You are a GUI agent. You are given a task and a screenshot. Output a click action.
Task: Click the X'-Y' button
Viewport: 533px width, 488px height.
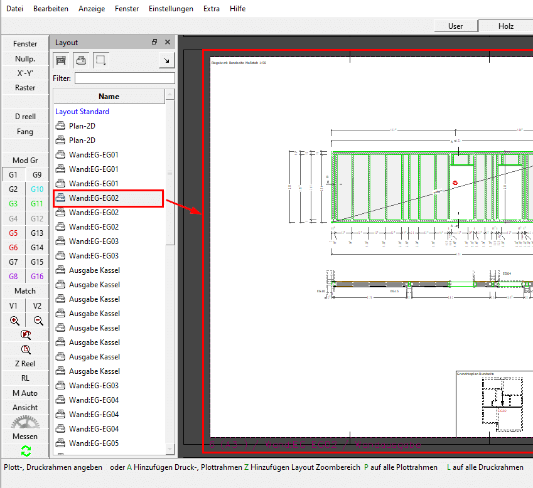click(25, 73)
